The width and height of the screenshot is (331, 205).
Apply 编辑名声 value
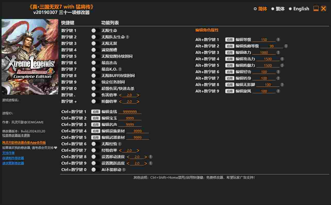coord(96,125)
